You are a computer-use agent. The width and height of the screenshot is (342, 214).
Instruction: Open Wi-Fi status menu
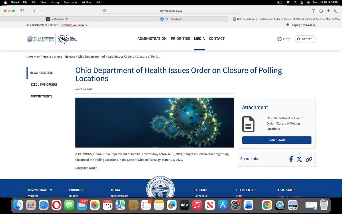pyautogui.click(x=288, y=2)
